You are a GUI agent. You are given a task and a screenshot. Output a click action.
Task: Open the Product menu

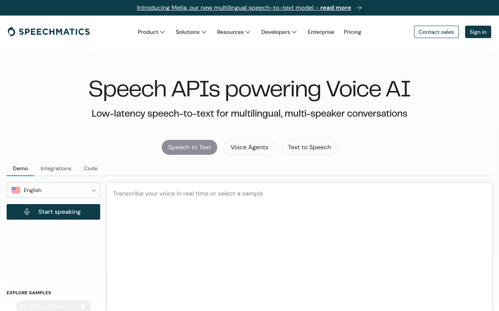pyautogui.click(x=151, y=32)
